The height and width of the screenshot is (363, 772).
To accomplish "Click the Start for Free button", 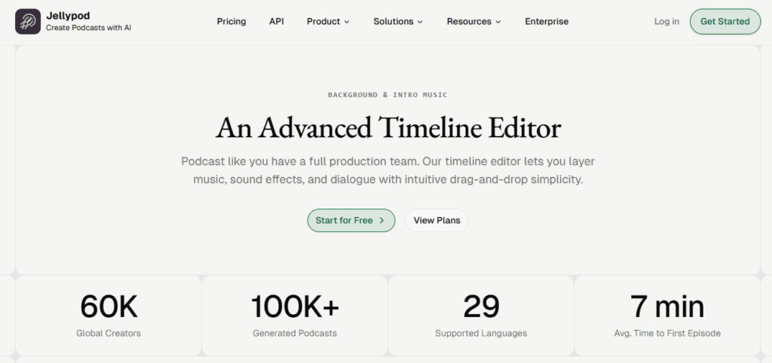I will [351, 220].
